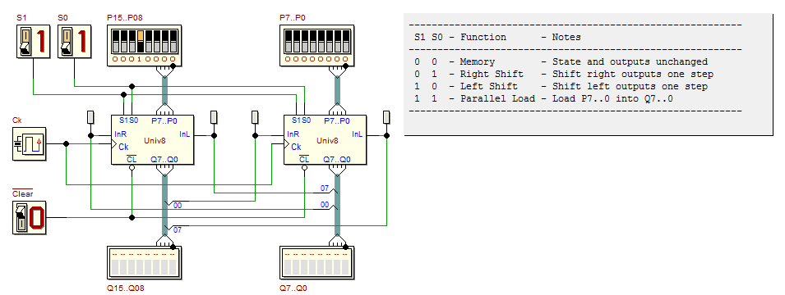
Task: Click the 'Left Shift' row in function table
Action: [x=561, y=86]
